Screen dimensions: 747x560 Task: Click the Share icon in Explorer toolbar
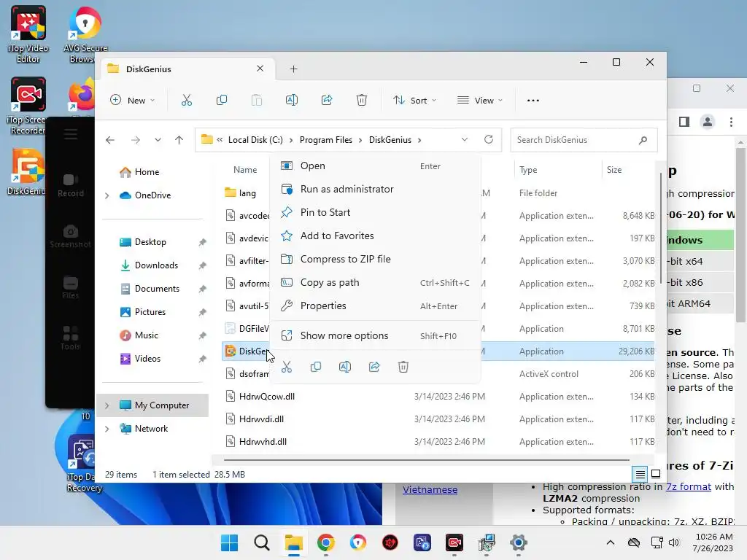[327, 101]
